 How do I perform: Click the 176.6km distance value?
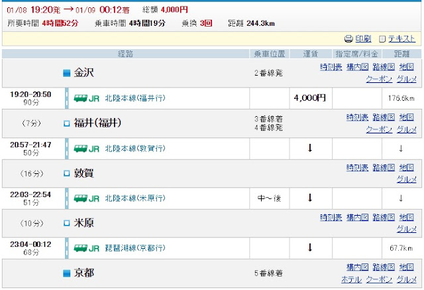point(401,98)
